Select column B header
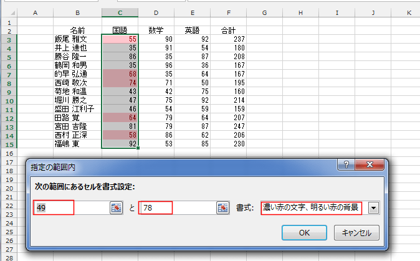 (77, 13)
